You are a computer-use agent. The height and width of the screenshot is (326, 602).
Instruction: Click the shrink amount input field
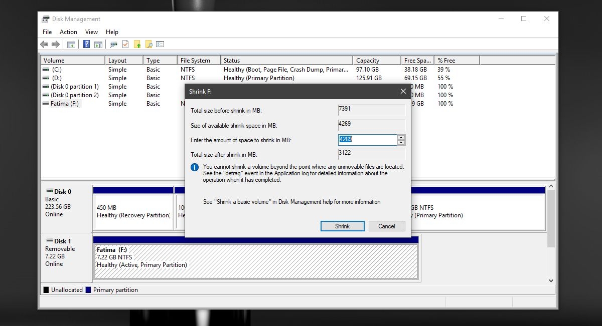coord(367,140)
